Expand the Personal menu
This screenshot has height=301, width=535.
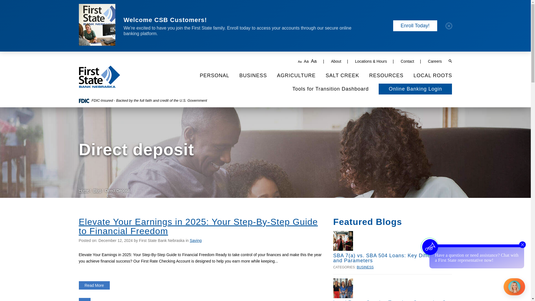point(214,76)
